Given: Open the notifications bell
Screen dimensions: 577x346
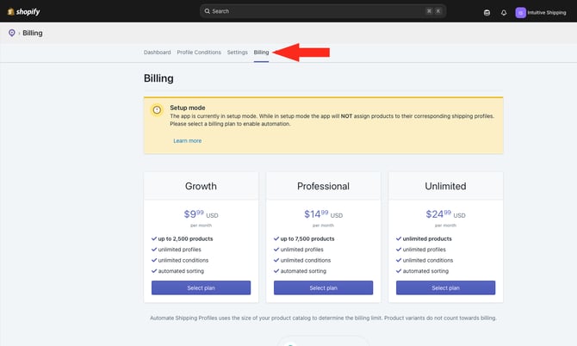Looking at the screenshot, I should point(504,13).
